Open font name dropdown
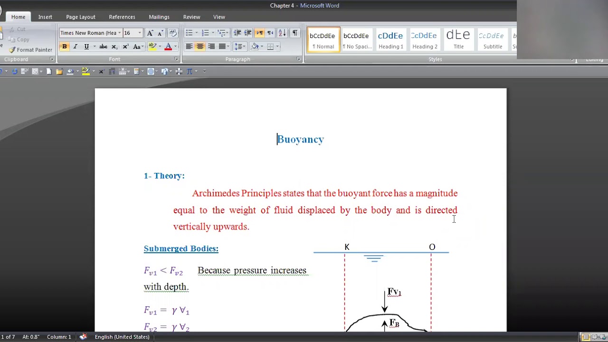 tap(119, 33)
